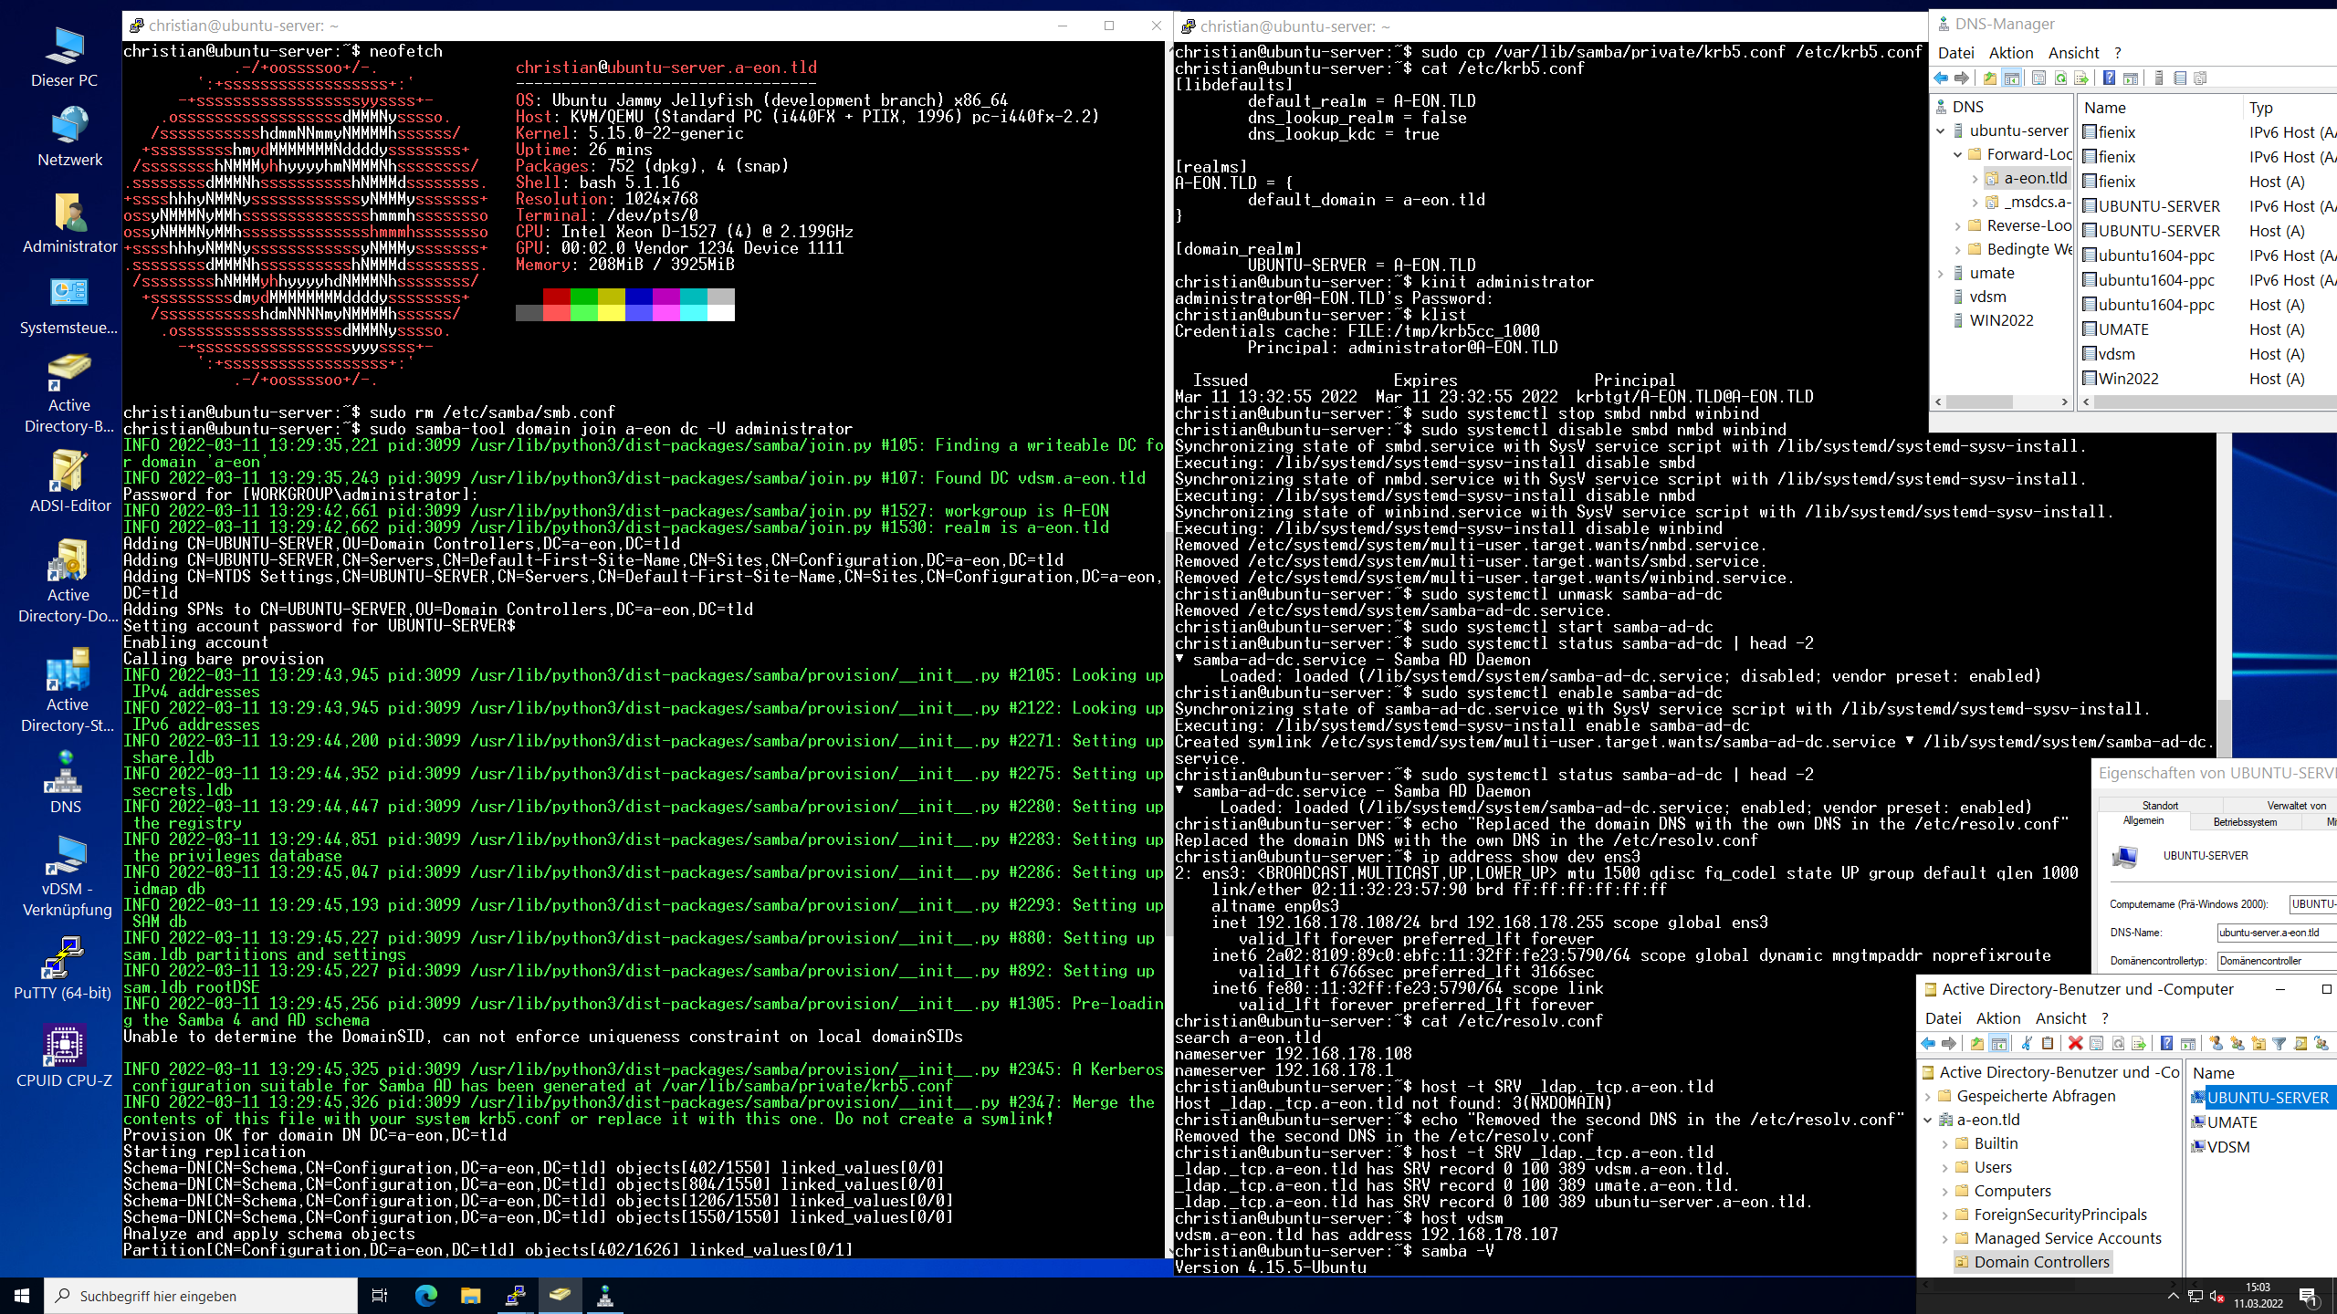The width and height of the screenshot is (2337, 1314).
Task: Click Find objects icon in AD Users toolbar
Action: pyautogui.click(x=2300, y=1043)
